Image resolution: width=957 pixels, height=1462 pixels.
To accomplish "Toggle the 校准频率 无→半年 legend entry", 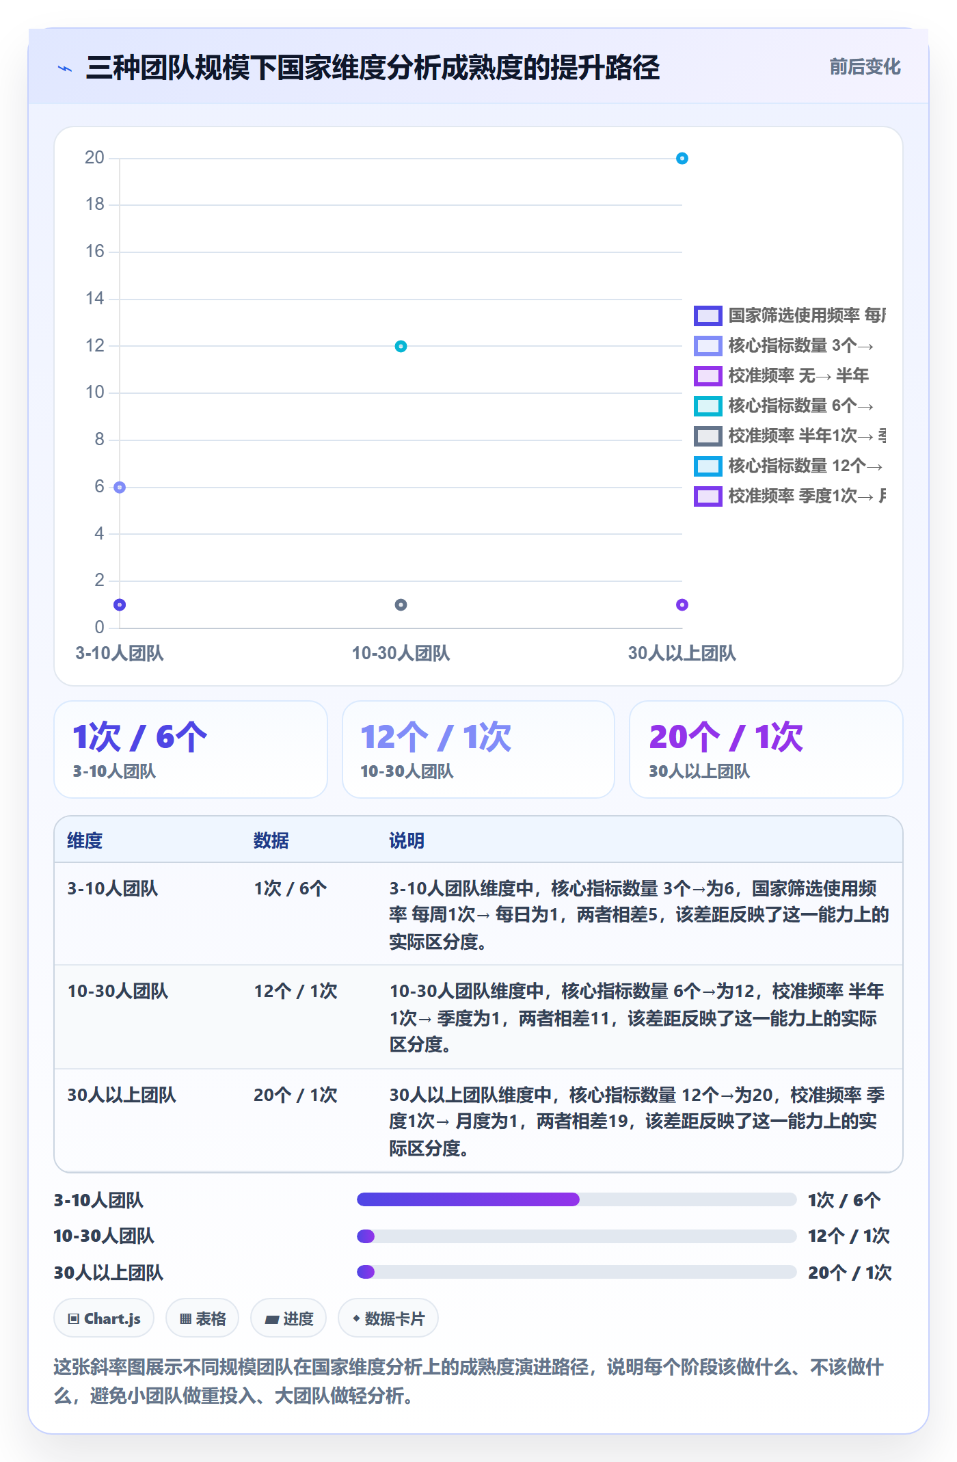I will pyautogui.click(x=781, y=375).
